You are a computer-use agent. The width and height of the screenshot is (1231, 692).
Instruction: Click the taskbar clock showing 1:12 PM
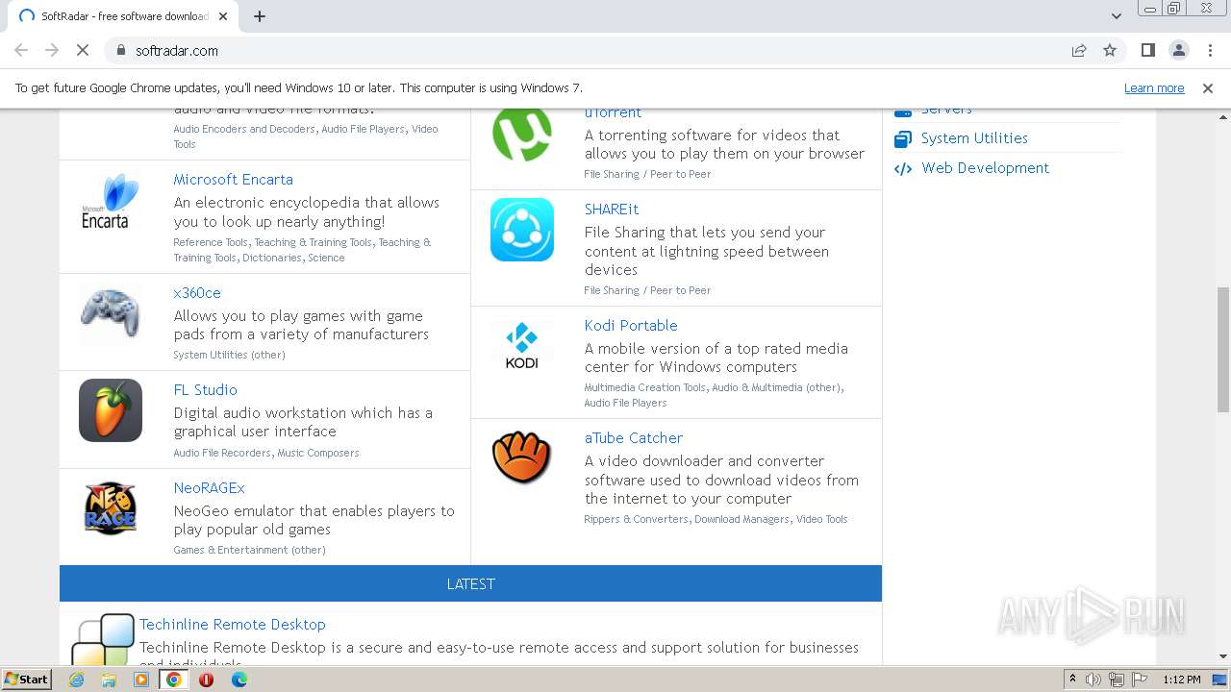coord(1181,680)
